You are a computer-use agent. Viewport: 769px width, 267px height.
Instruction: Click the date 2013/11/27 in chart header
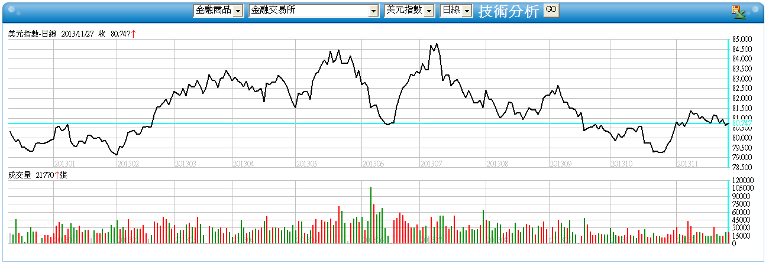tap(77, 34)
